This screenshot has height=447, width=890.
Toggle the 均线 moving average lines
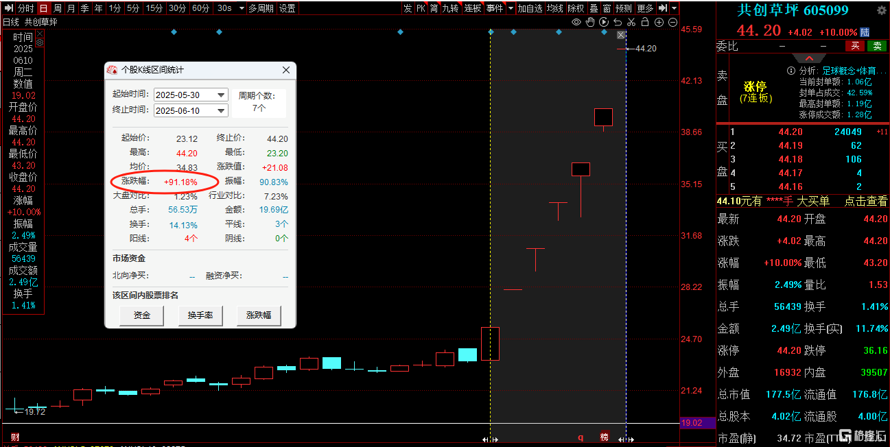tap(554, 8)
